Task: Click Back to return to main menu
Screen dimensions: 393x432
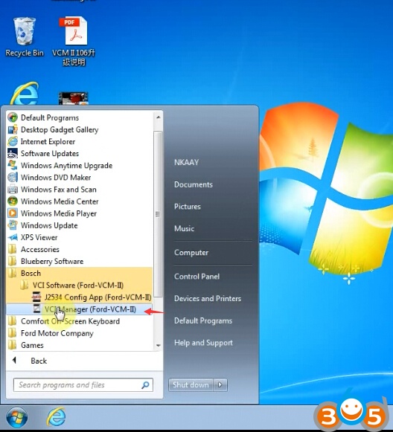Action: click(x=39, y=361)
